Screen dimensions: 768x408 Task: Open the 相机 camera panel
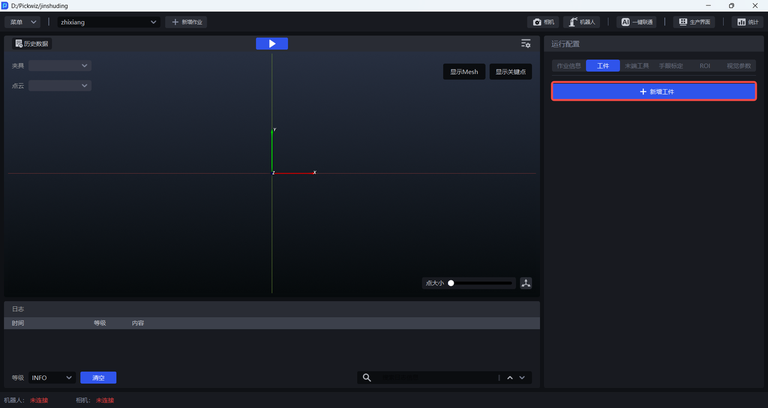[543, 22]
